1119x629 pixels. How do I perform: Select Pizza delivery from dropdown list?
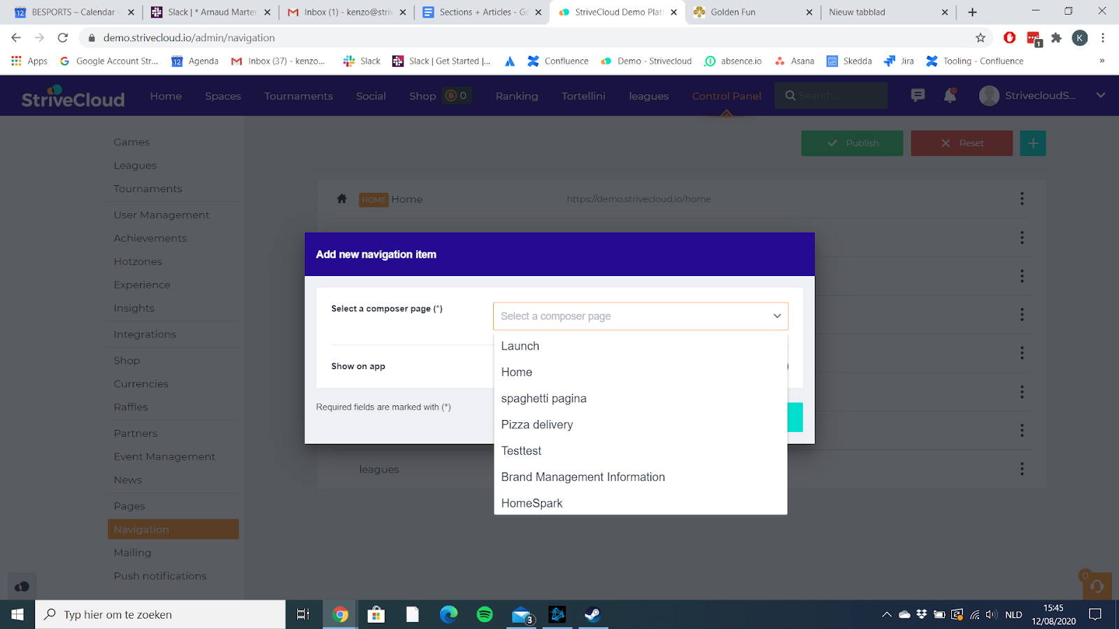point(537,425)
